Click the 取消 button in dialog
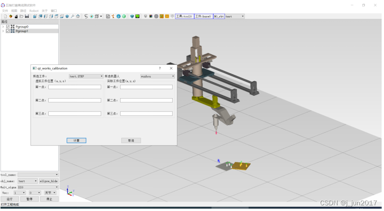The width and height of the screenshot is (384, 211). pos(131,140)
